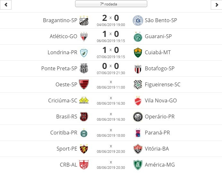Screen dimensions: 222x173
Task: Select the Coritiba-PR team name
Action: [x=64, y=133]
